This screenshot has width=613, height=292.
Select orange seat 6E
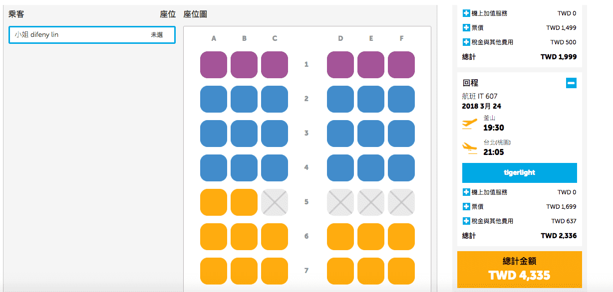pyautogui.click(x=371, y=237)
